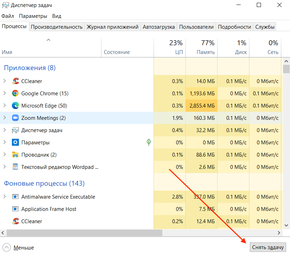This screenshot has height=254, width=290.
Task: Toggle the pin icon on the Параметры row
Action: click(x=148, y=142)
